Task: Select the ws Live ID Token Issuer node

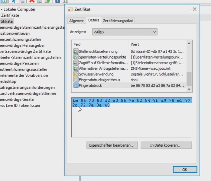Action: [20, 106]
